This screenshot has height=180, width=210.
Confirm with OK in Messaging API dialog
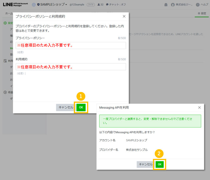pos(159,164)
